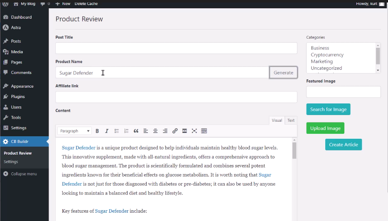The width and height of the screenshot is (388, 221).
Task: Align text center
Action: point(155,131)
